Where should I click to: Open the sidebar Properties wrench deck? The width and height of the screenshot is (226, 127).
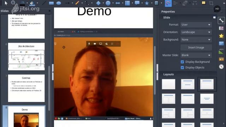click(221, 20)
